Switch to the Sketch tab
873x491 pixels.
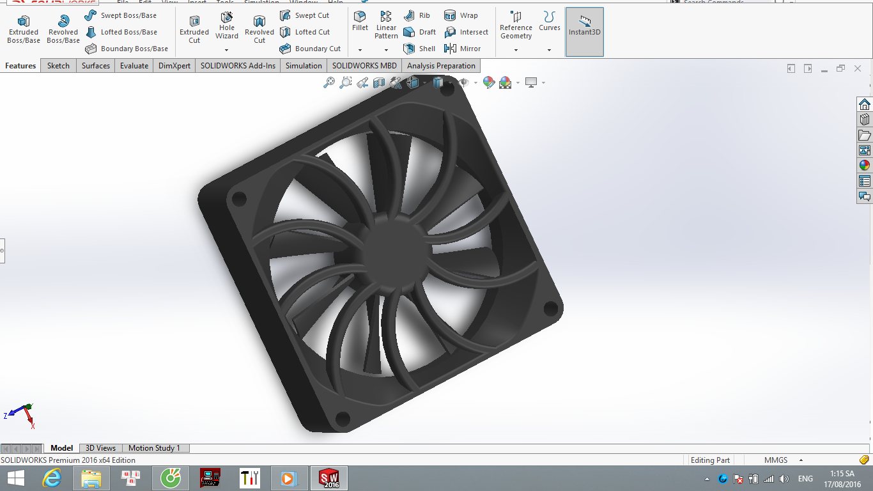tap(58, 66)
